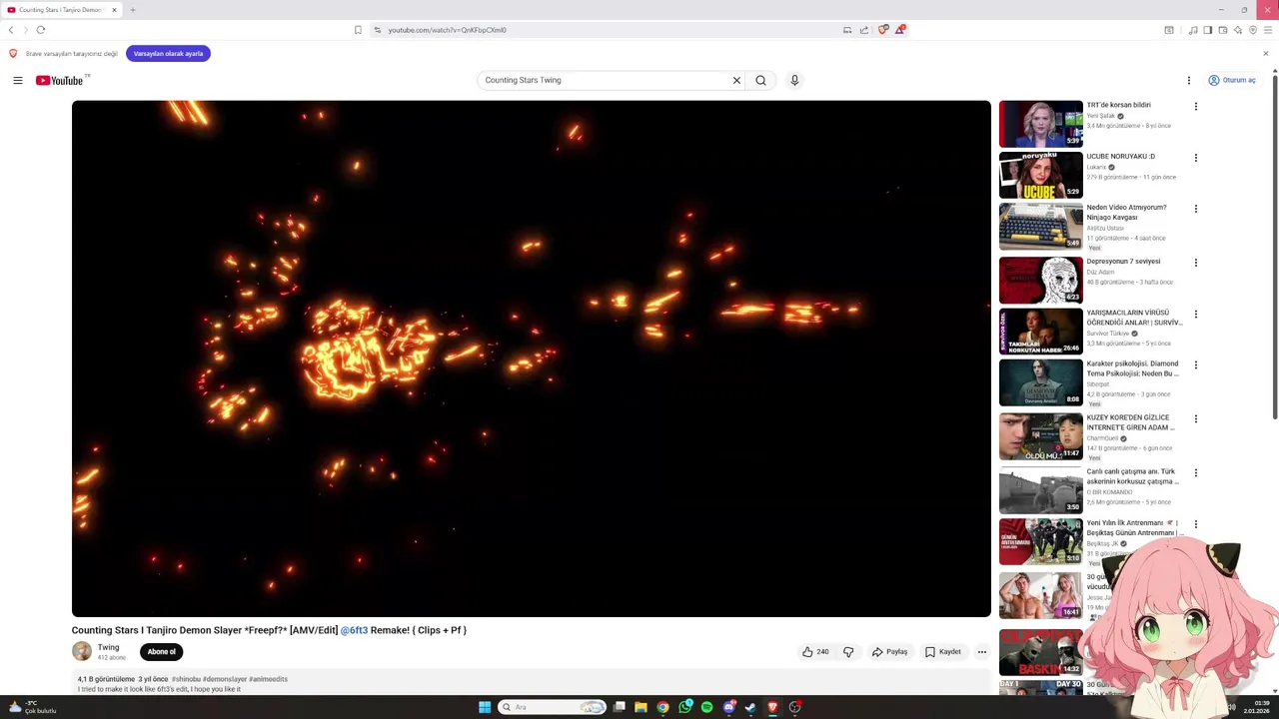Clear the search box with the X
The height and width of the screenshot is (719, 1279).
coord(736,80)
